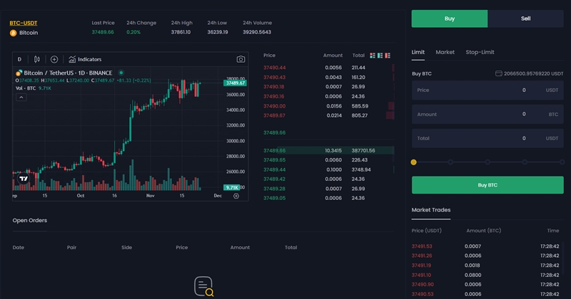This screenshot has height=299, width=571.
Task: Take a chart snapshot with camera icon
Action: [241, 59]
